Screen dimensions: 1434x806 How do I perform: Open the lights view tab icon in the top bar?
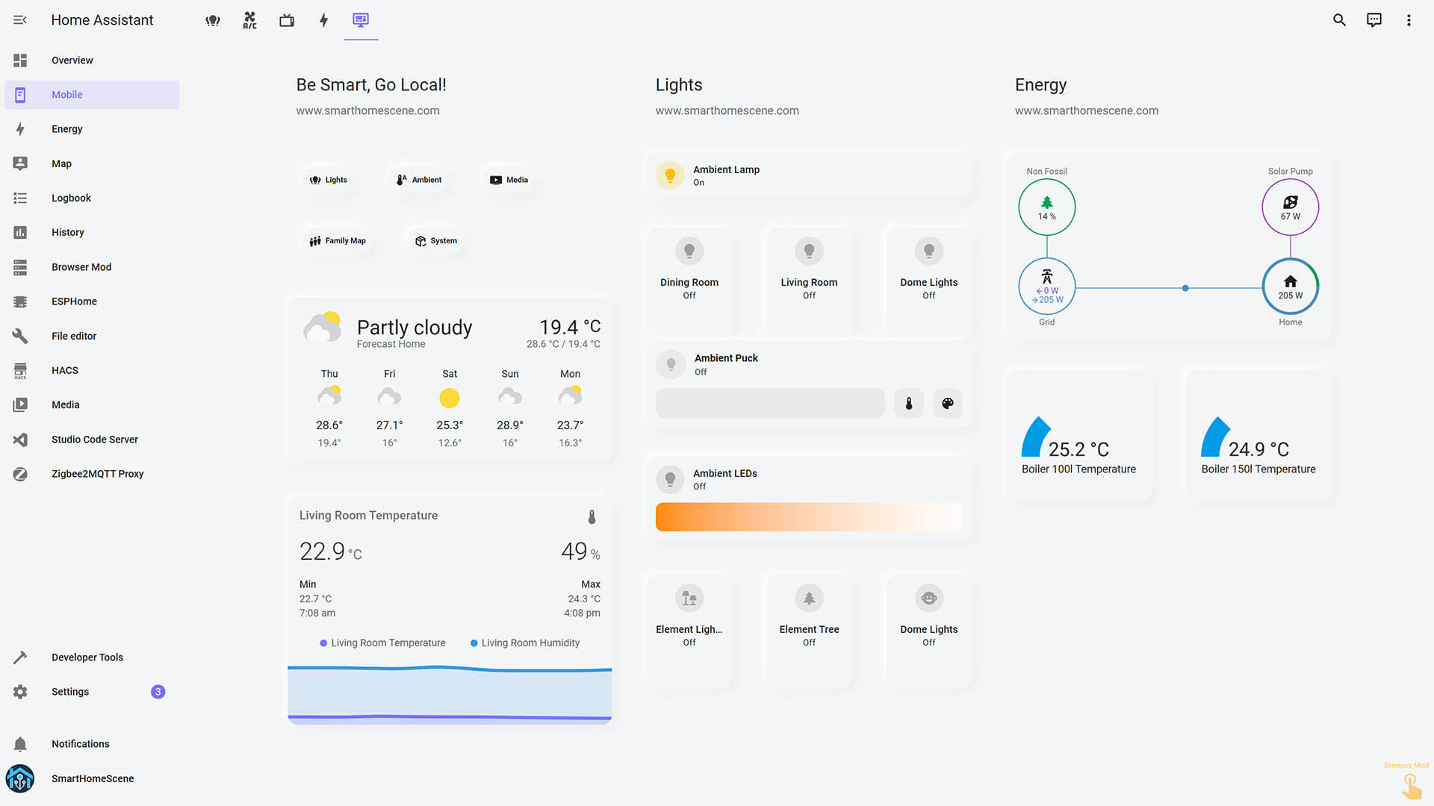tap(213, 20)
